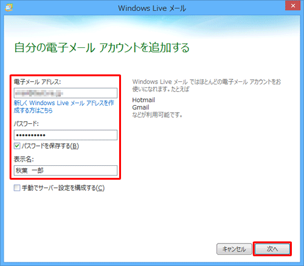Proceed with the 次へ button

click(x=272, y=249)
